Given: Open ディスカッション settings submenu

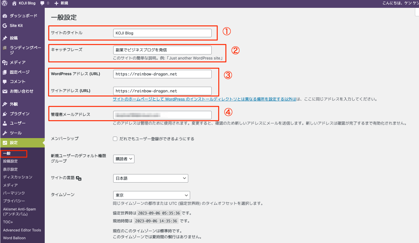Looking at the screenshot, I should click(x=18, y=177).
